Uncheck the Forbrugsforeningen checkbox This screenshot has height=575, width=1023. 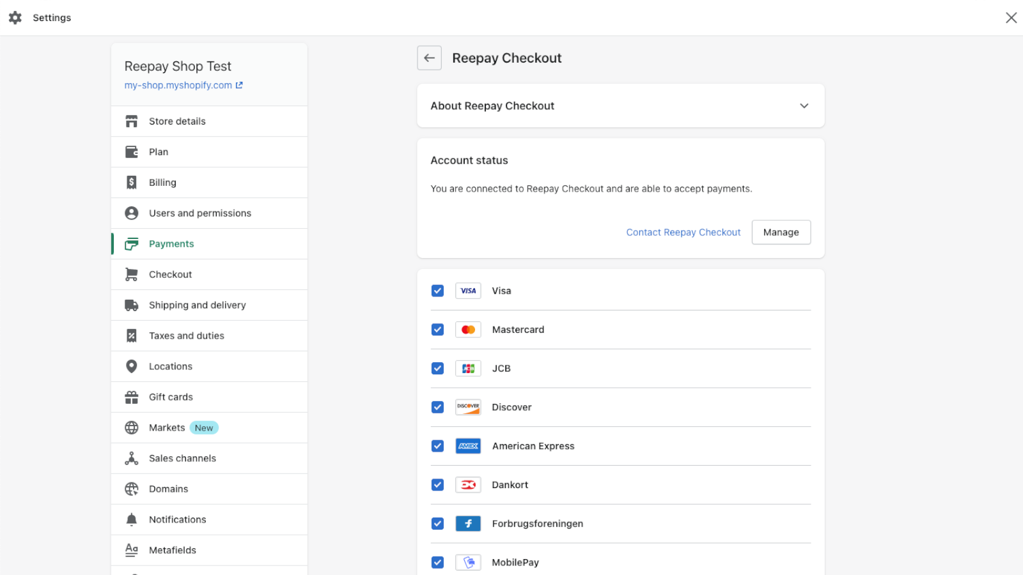(437, 524)
